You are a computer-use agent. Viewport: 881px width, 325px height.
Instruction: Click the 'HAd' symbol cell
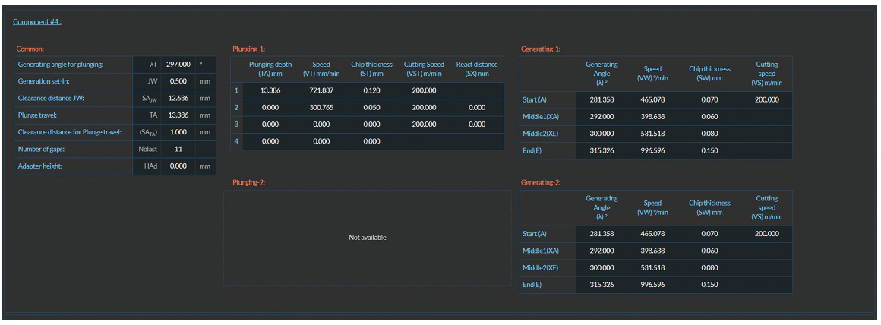click(150, 166)
